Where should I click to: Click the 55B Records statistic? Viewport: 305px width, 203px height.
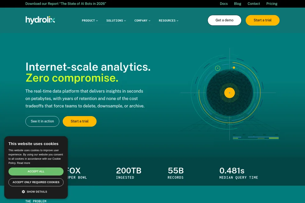pyautogui.click(x=176, y=173)
